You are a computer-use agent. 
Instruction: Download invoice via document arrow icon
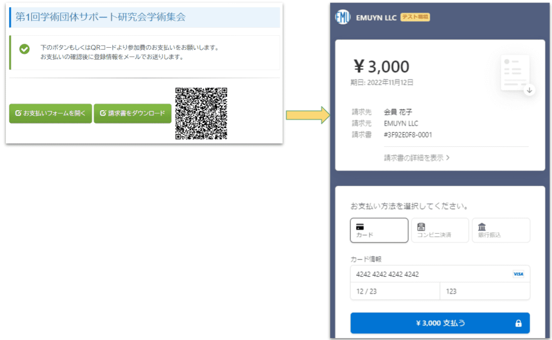click(529, 90)
